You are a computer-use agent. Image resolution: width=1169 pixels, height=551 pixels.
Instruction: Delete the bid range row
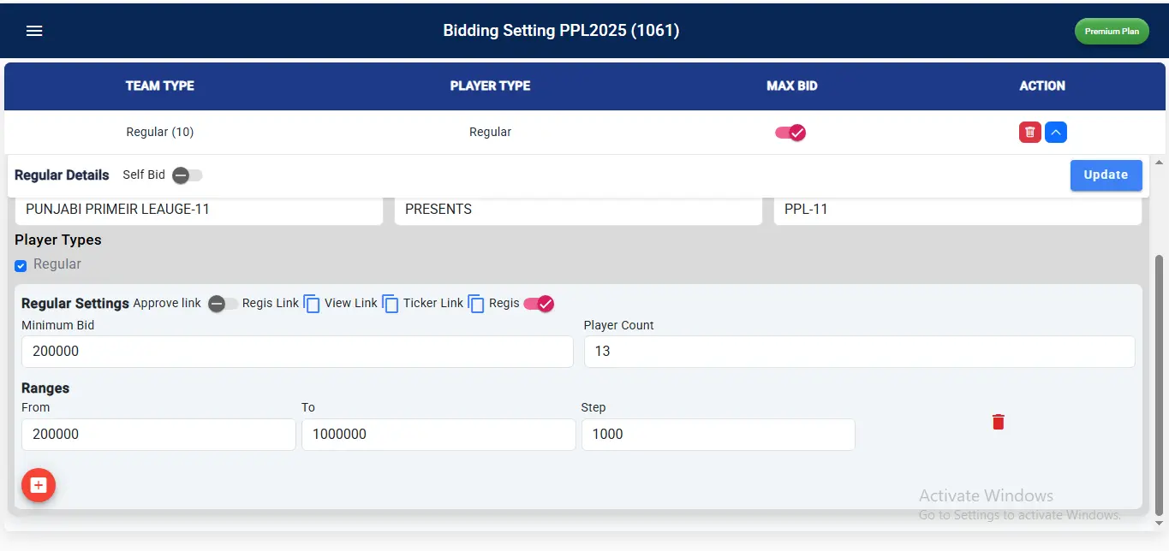click(x=998, y=422)
